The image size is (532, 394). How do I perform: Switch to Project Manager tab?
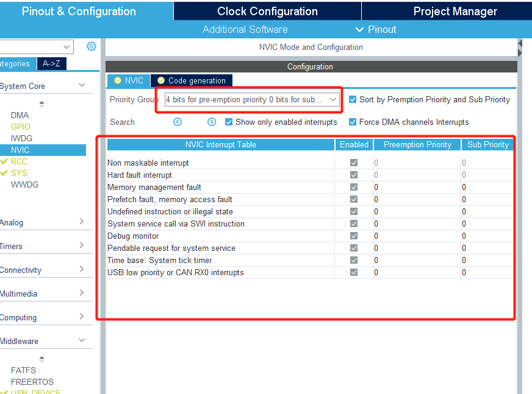pos(447,11)
